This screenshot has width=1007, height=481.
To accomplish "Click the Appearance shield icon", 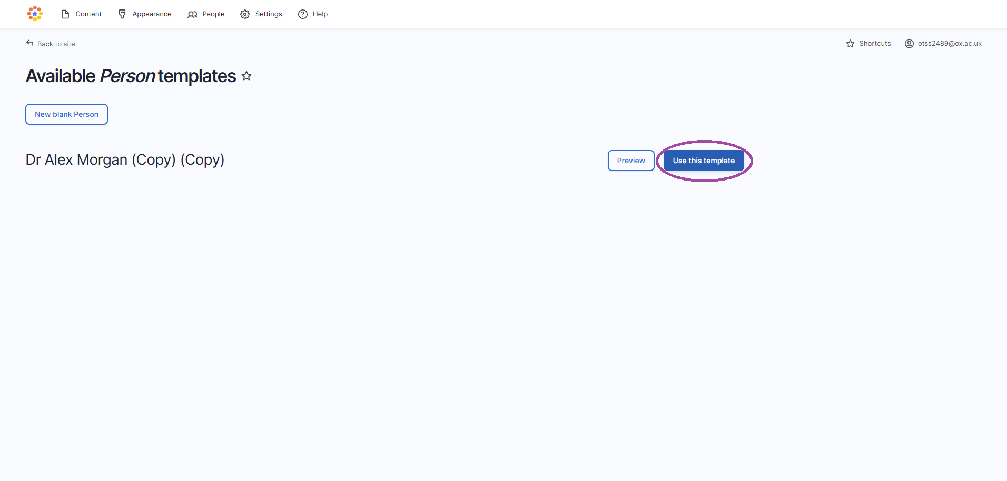I will tap(122, 14).
